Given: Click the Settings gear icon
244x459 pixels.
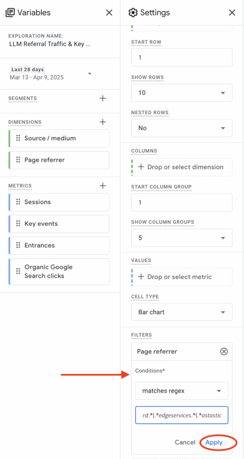Looking at the screenshot, I should click(133, 13).
